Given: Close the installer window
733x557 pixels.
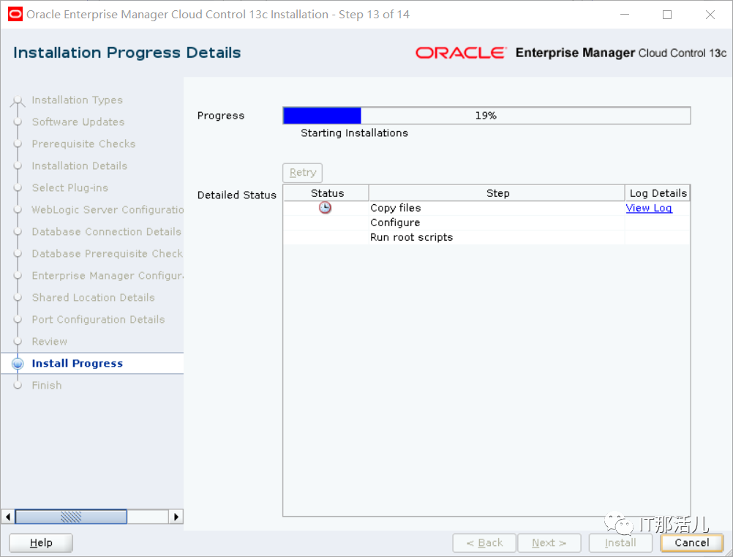Looking at the screenshot, I should click(710, 15).
